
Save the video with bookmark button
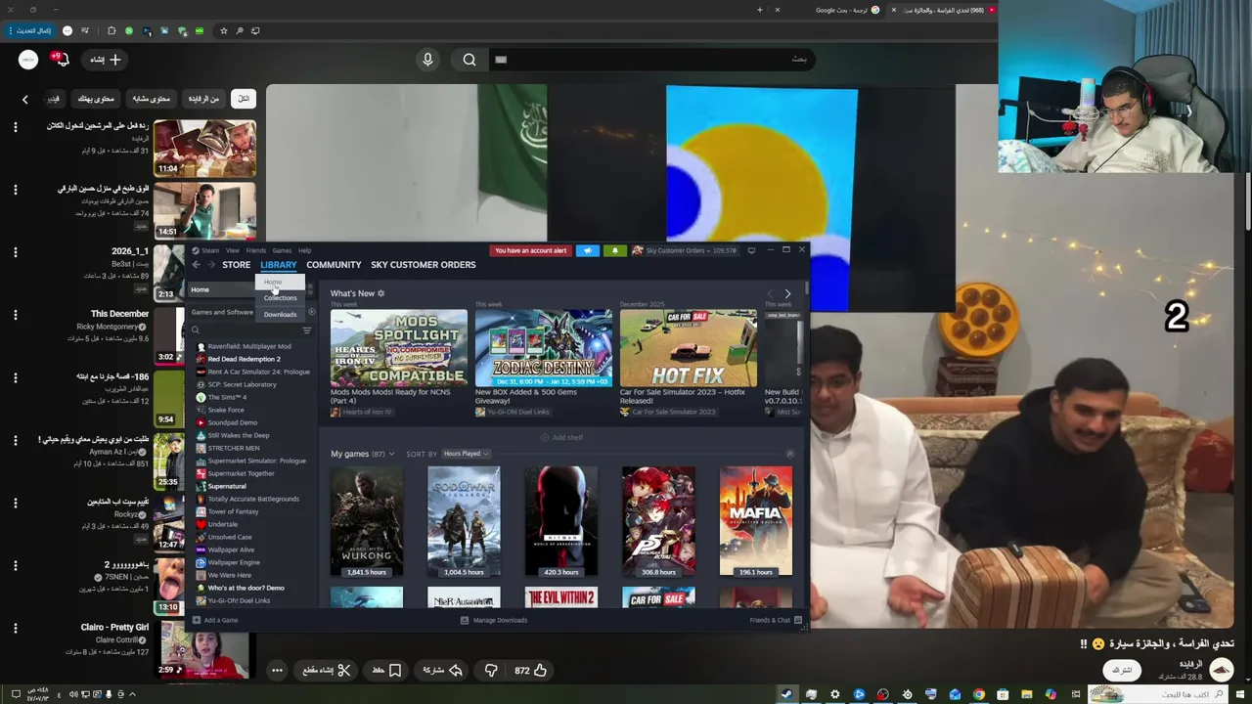pyautogui.click(x=387, y=670)
